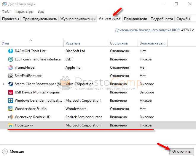Click the ESET command line interface icon
The height and width of the screenshot is (158, 196).
(x=10, y=59)
